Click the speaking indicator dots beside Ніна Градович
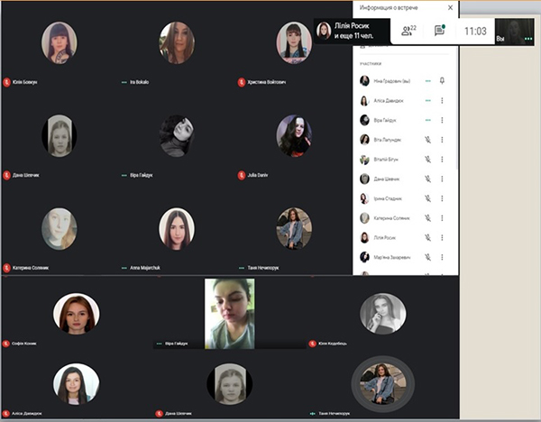Viewport: 541px width, 422px height. (x=427, y=81)
